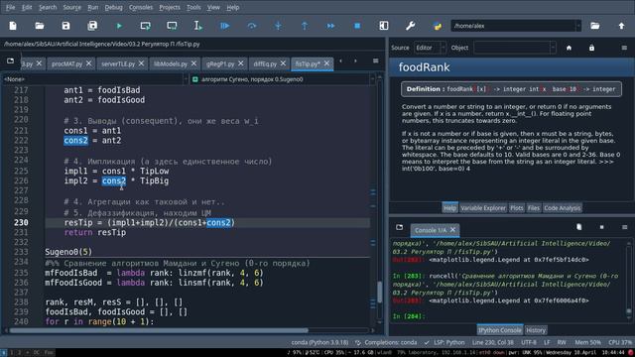This screenshot has width=635, height=357.
Task: Open the editor file browser tabs icon
Action: 11,60
